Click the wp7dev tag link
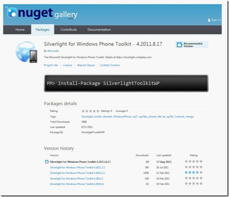229x197 pixels. [x=143, y=117]
